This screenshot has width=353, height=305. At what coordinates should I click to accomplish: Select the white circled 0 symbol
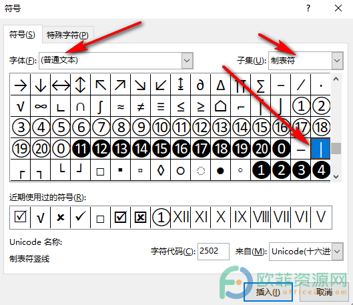[61, 149]
